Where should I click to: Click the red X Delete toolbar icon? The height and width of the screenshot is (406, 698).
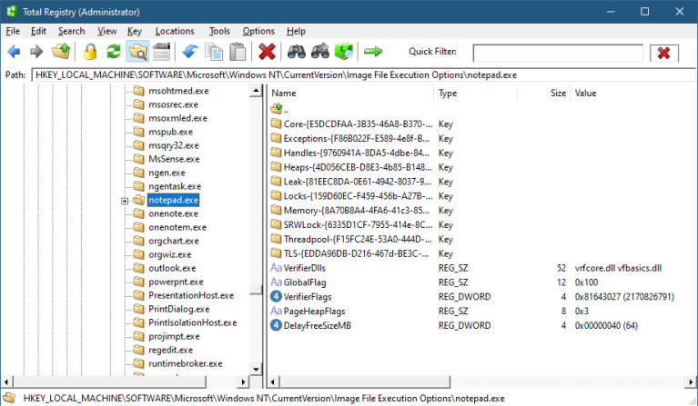[x=267, y=52]
